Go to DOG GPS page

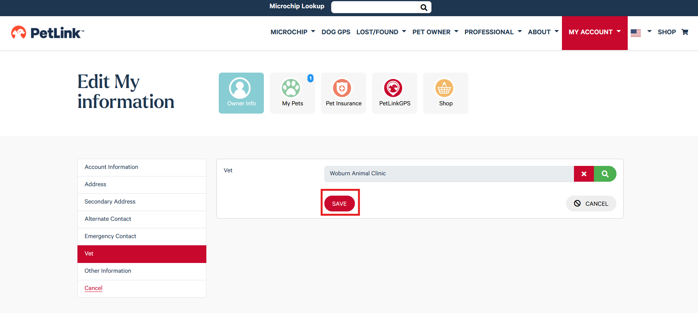coord(336,32)
